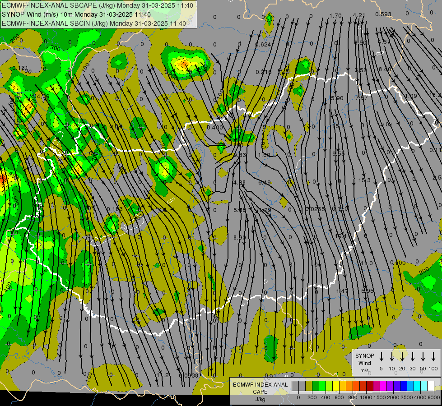The image size is (442, 406).
Task: Click the '6.49' wind value on the map
Action: pyautogui.click(x=265, y=183)
